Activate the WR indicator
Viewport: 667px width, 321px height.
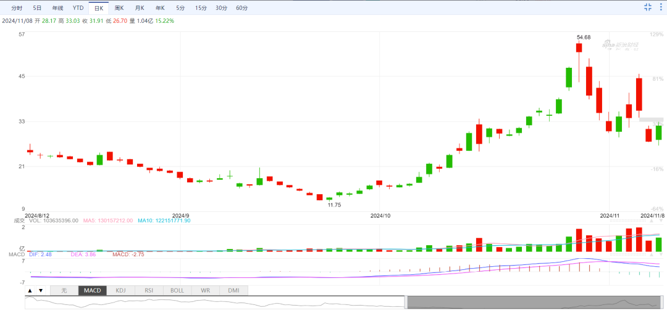206,290
